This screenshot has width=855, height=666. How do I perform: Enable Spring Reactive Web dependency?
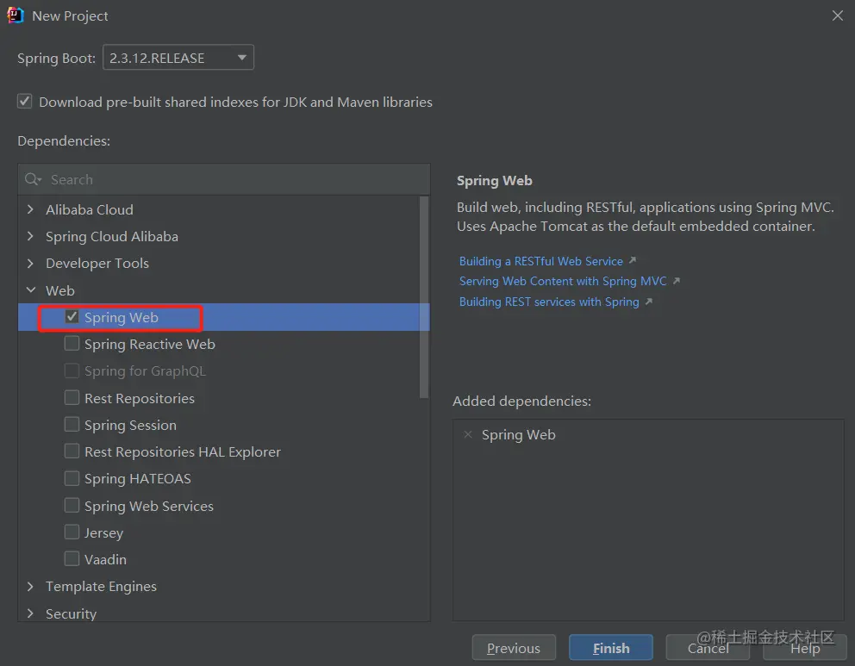click(72, 344)
